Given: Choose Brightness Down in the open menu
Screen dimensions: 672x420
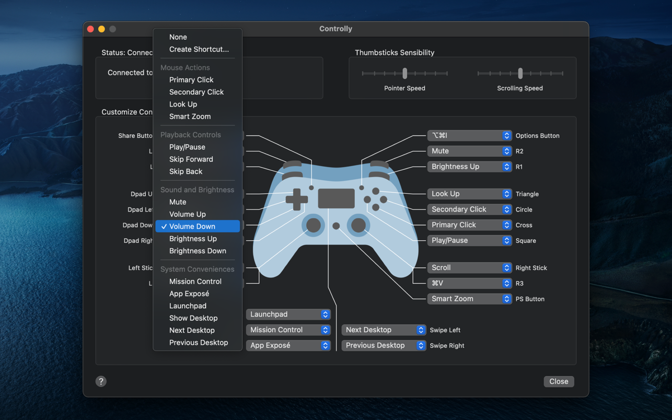Looking at the screenshot, I should click(198, 251).
